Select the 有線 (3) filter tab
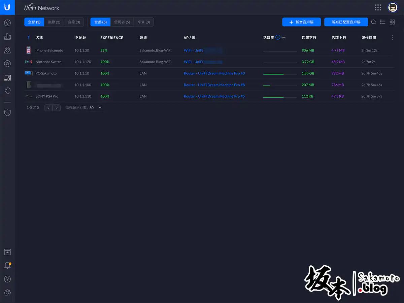The width and height of the screenshot is (404, 303). click(74, 22)
